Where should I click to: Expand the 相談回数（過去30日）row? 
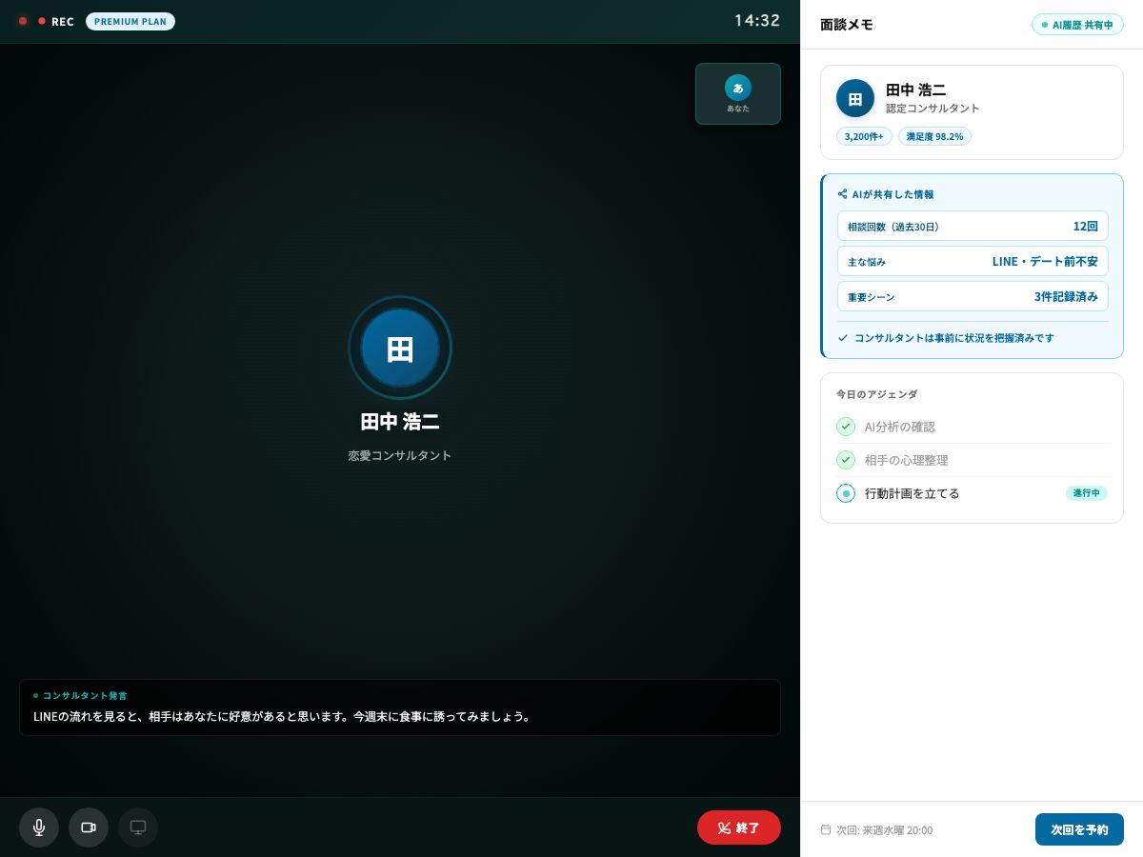pyautogui.click(x=973, y=226)
